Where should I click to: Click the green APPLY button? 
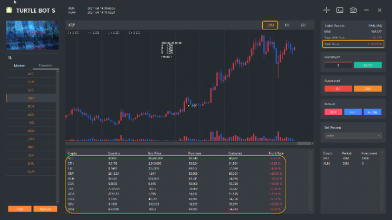368,65
